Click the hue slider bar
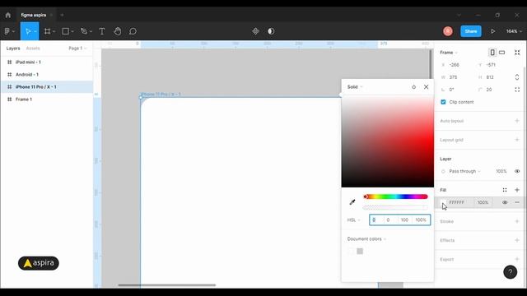 click(x=395, y=197)
